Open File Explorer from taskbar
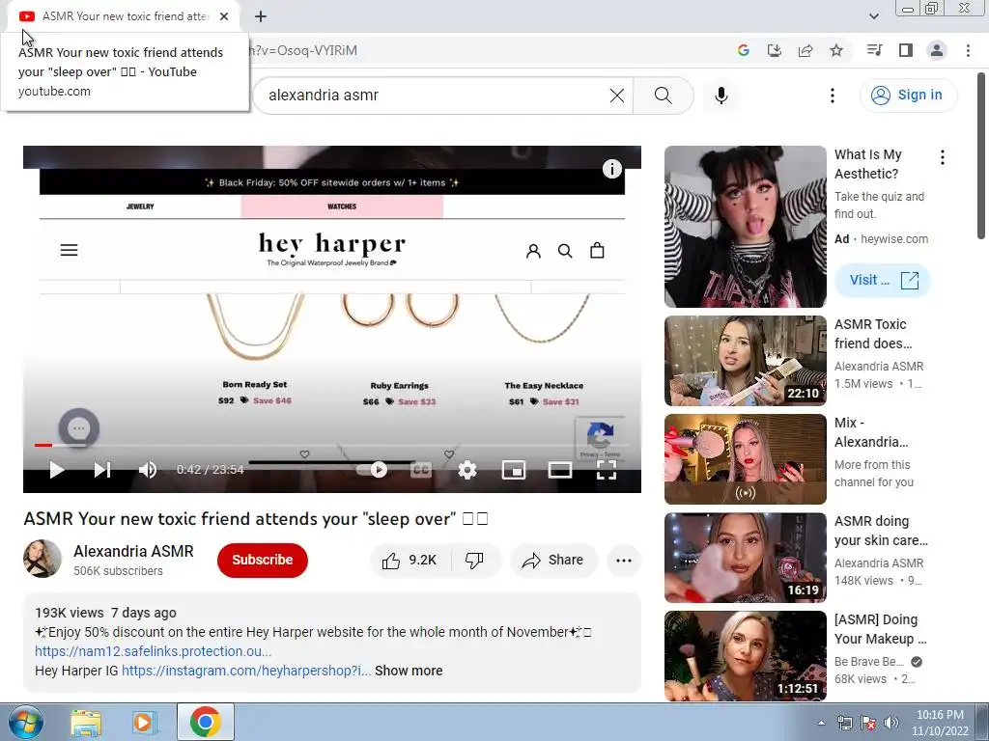Viewport: 989px width, 741px height. pos(86,722)
